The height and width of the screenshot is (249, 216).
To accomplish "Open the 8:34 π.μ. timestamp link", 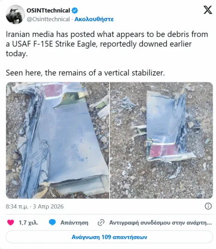I will click(17, 207).
